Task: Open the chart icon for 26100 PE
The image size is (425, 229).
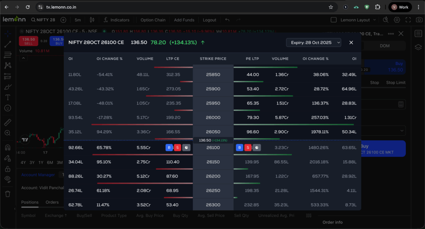Action: 257,147
